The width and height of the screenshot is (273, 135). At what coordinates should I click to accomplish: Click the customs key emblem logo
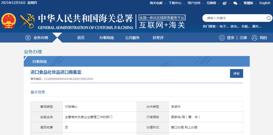27,21
